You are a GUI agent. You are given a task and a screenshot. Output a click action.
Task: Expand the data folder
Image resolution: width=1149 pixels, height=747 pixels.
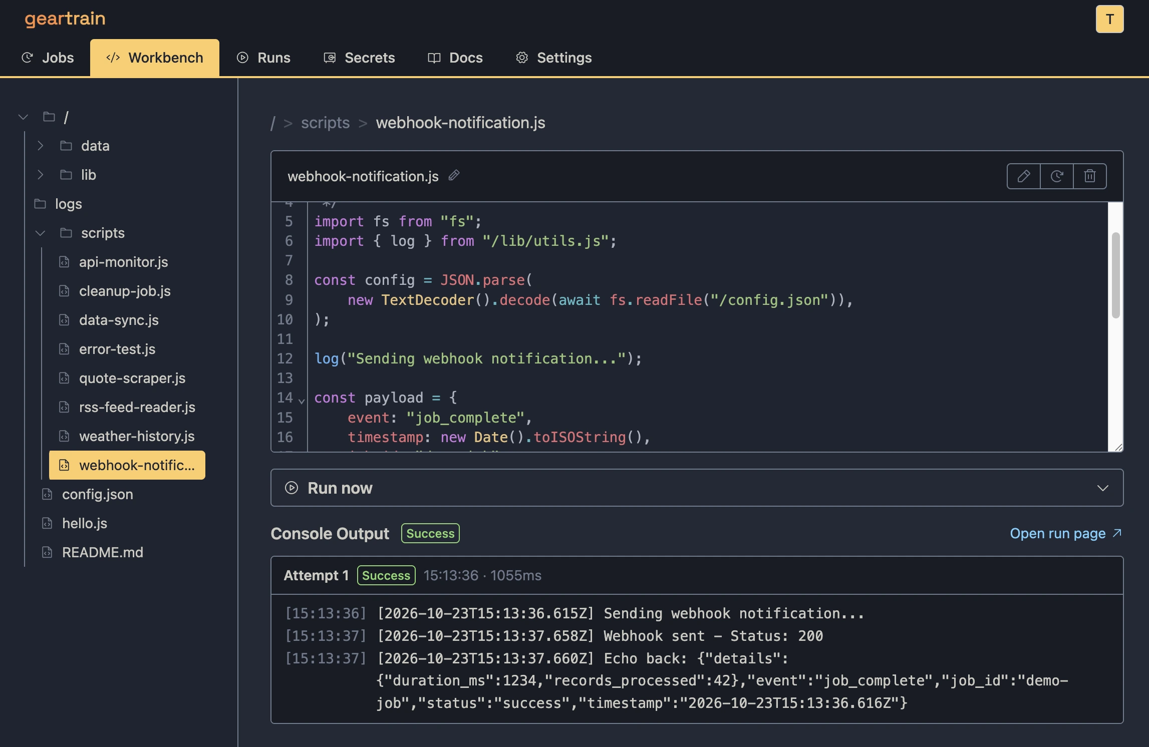point(41,146)
